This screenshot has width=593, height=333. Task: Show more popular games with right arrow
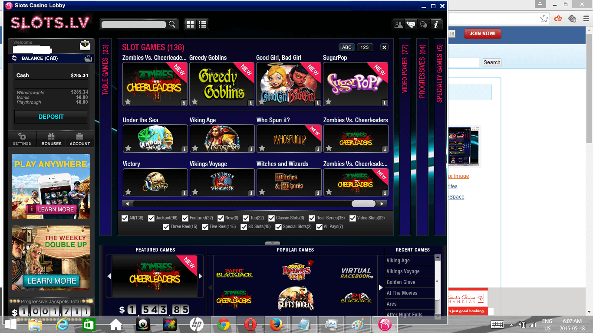click(382, 287)
